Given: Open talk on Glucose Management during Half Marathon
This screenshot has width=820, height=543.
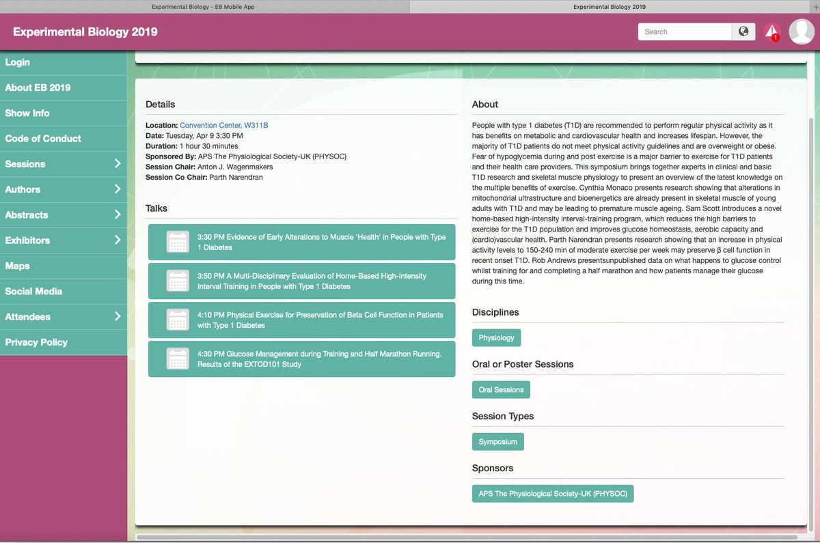Looking at the screenshot, I should tap(301, 359).
